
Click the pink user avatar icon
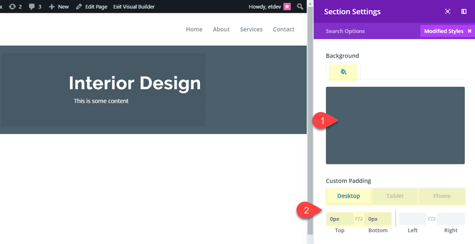coord(287,6)
